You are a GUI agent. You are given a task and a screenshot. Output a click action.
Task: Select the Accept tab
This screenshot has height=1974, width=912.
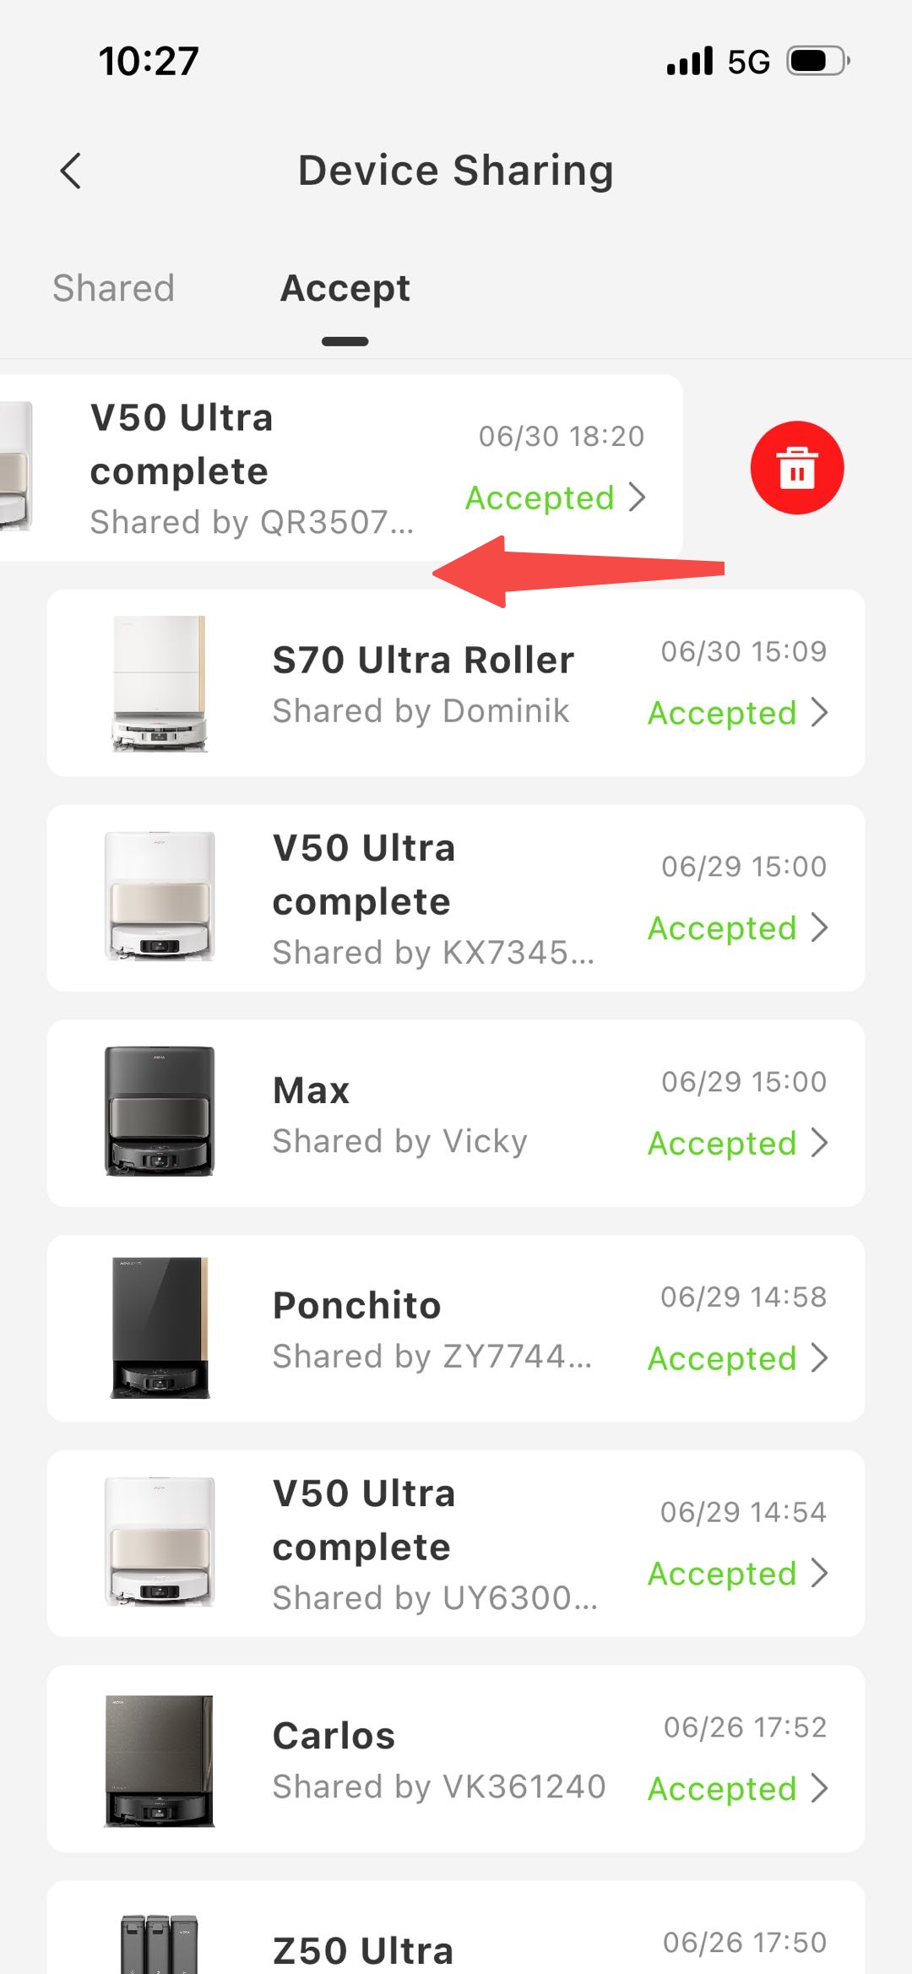345,288
